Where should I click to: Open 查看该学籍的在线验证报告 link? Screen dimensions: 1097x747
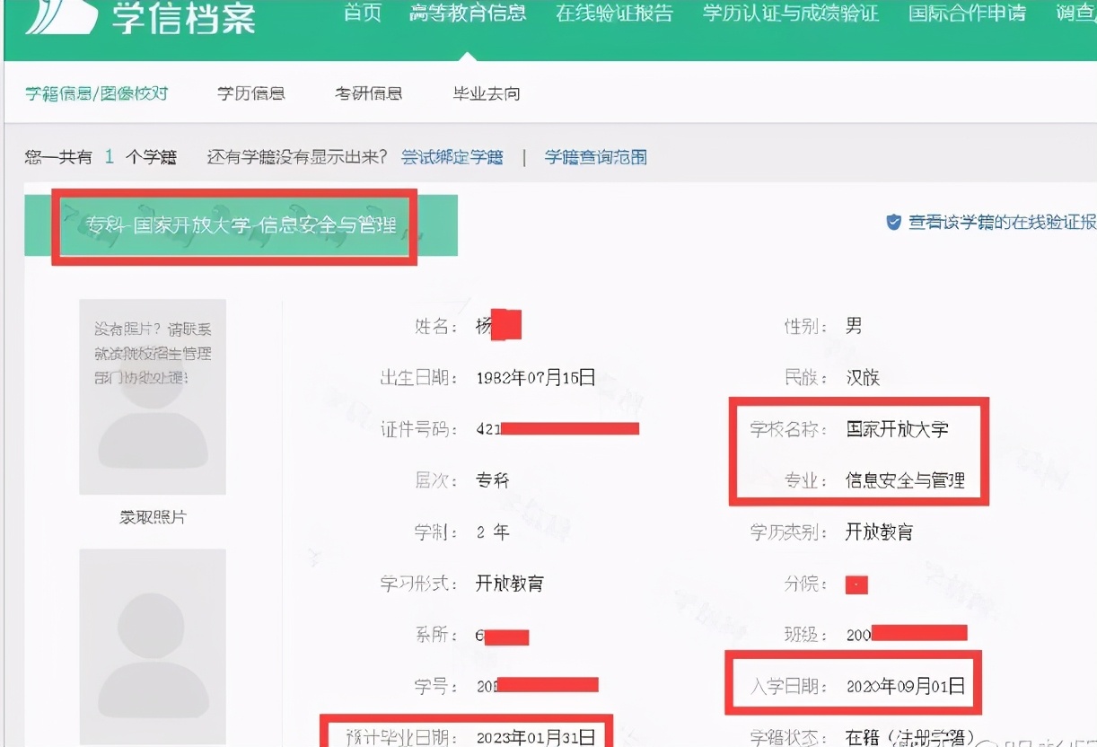coord(1002,222)
